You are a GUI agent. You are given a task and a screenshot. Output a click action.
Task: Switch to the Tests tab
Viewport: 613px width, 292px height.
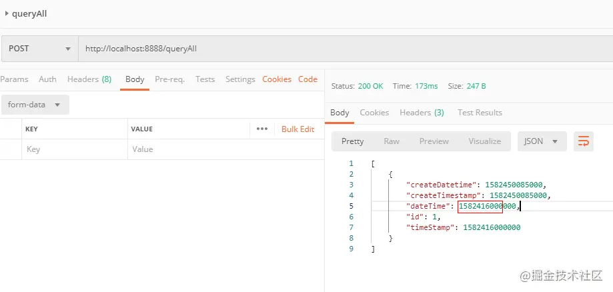(205, 79)
